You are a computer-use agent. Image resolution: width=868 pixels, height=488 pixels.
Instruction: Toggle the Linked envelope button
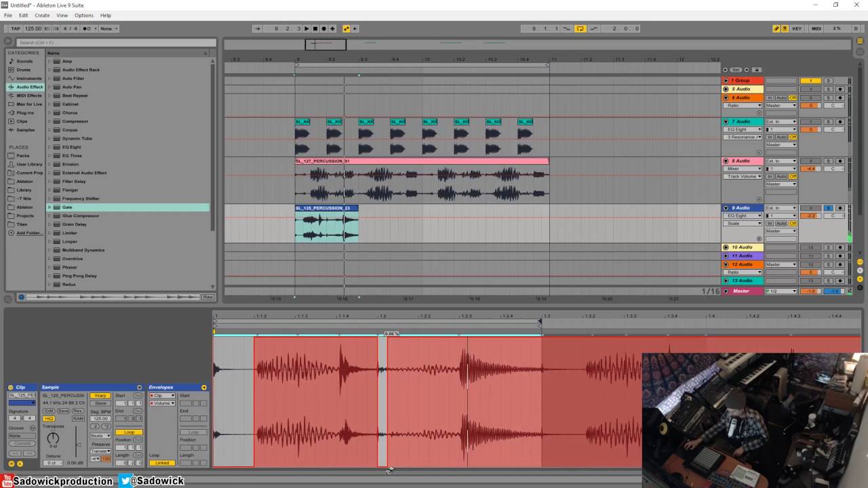click(162, 463)
